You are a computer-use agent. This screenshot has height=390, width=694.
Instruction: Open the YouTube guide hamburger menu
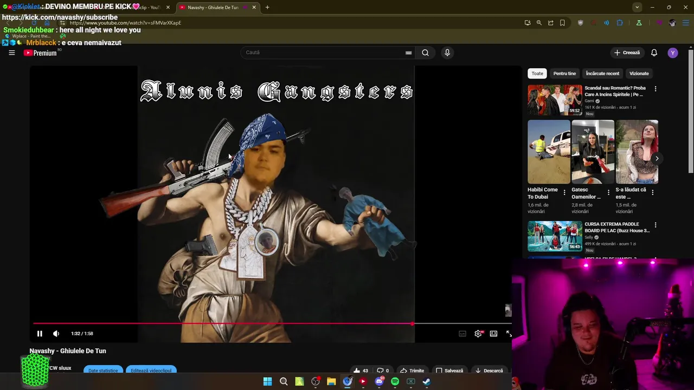[x=11, y=53]
